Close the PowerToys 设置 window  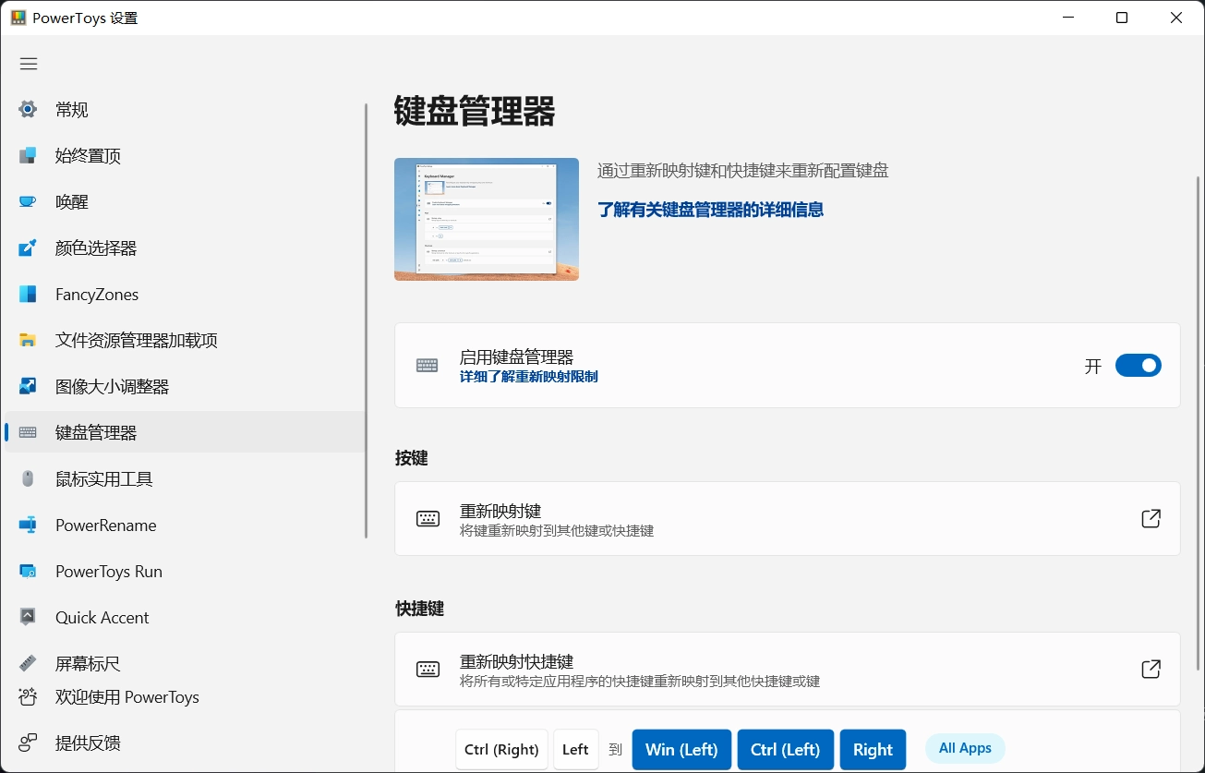tap(1176, 18)
